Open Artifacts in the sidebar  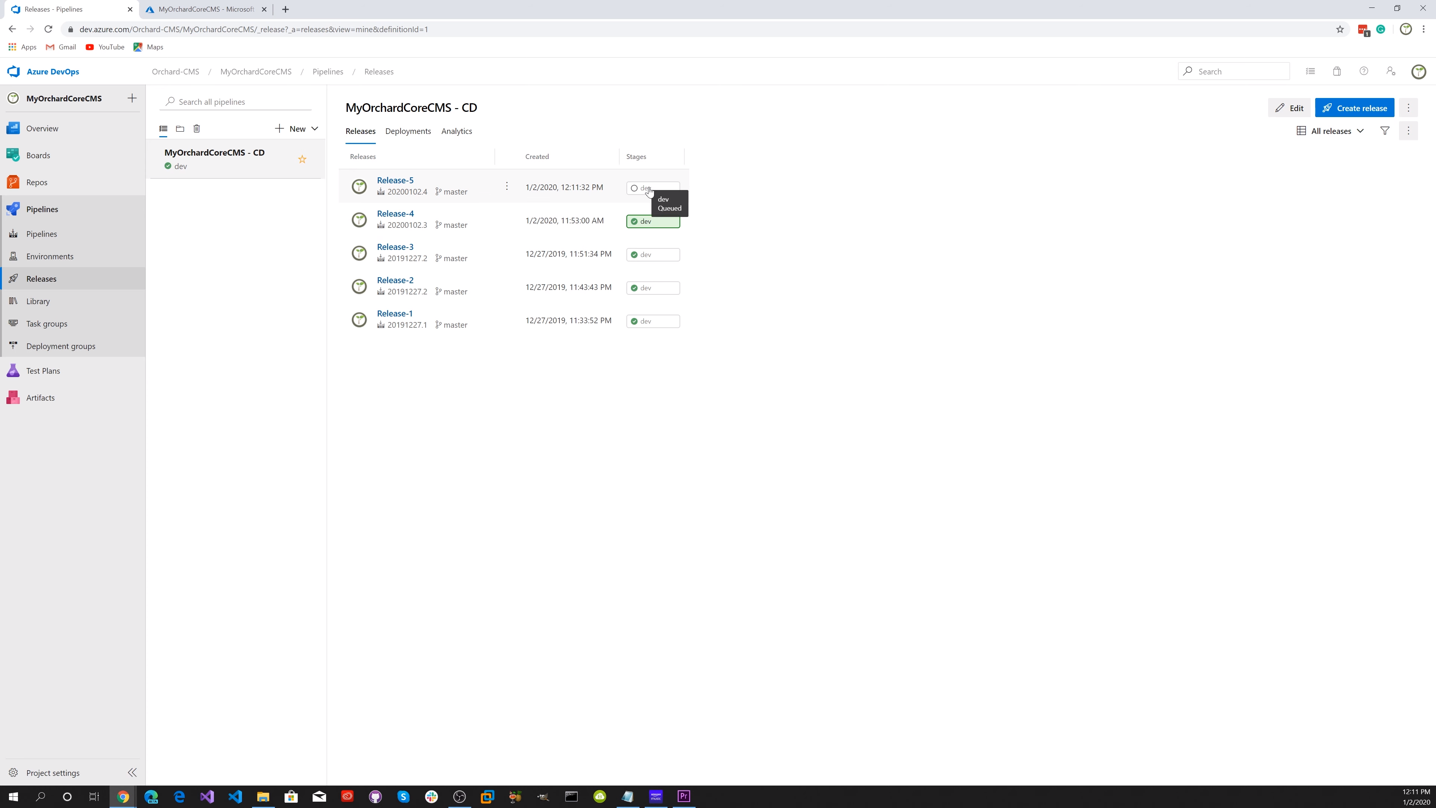(x=40, y=398)
